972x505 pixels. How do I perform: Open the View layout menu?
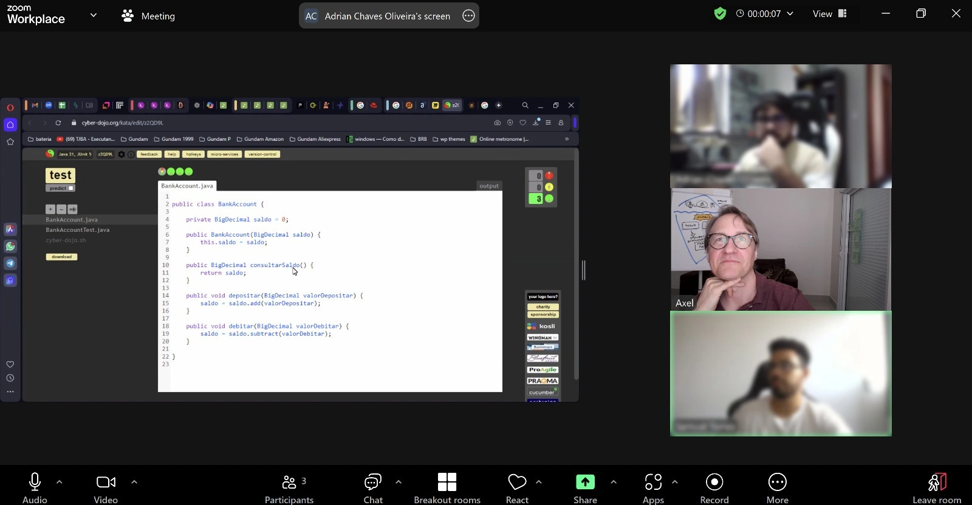(829, 14)
